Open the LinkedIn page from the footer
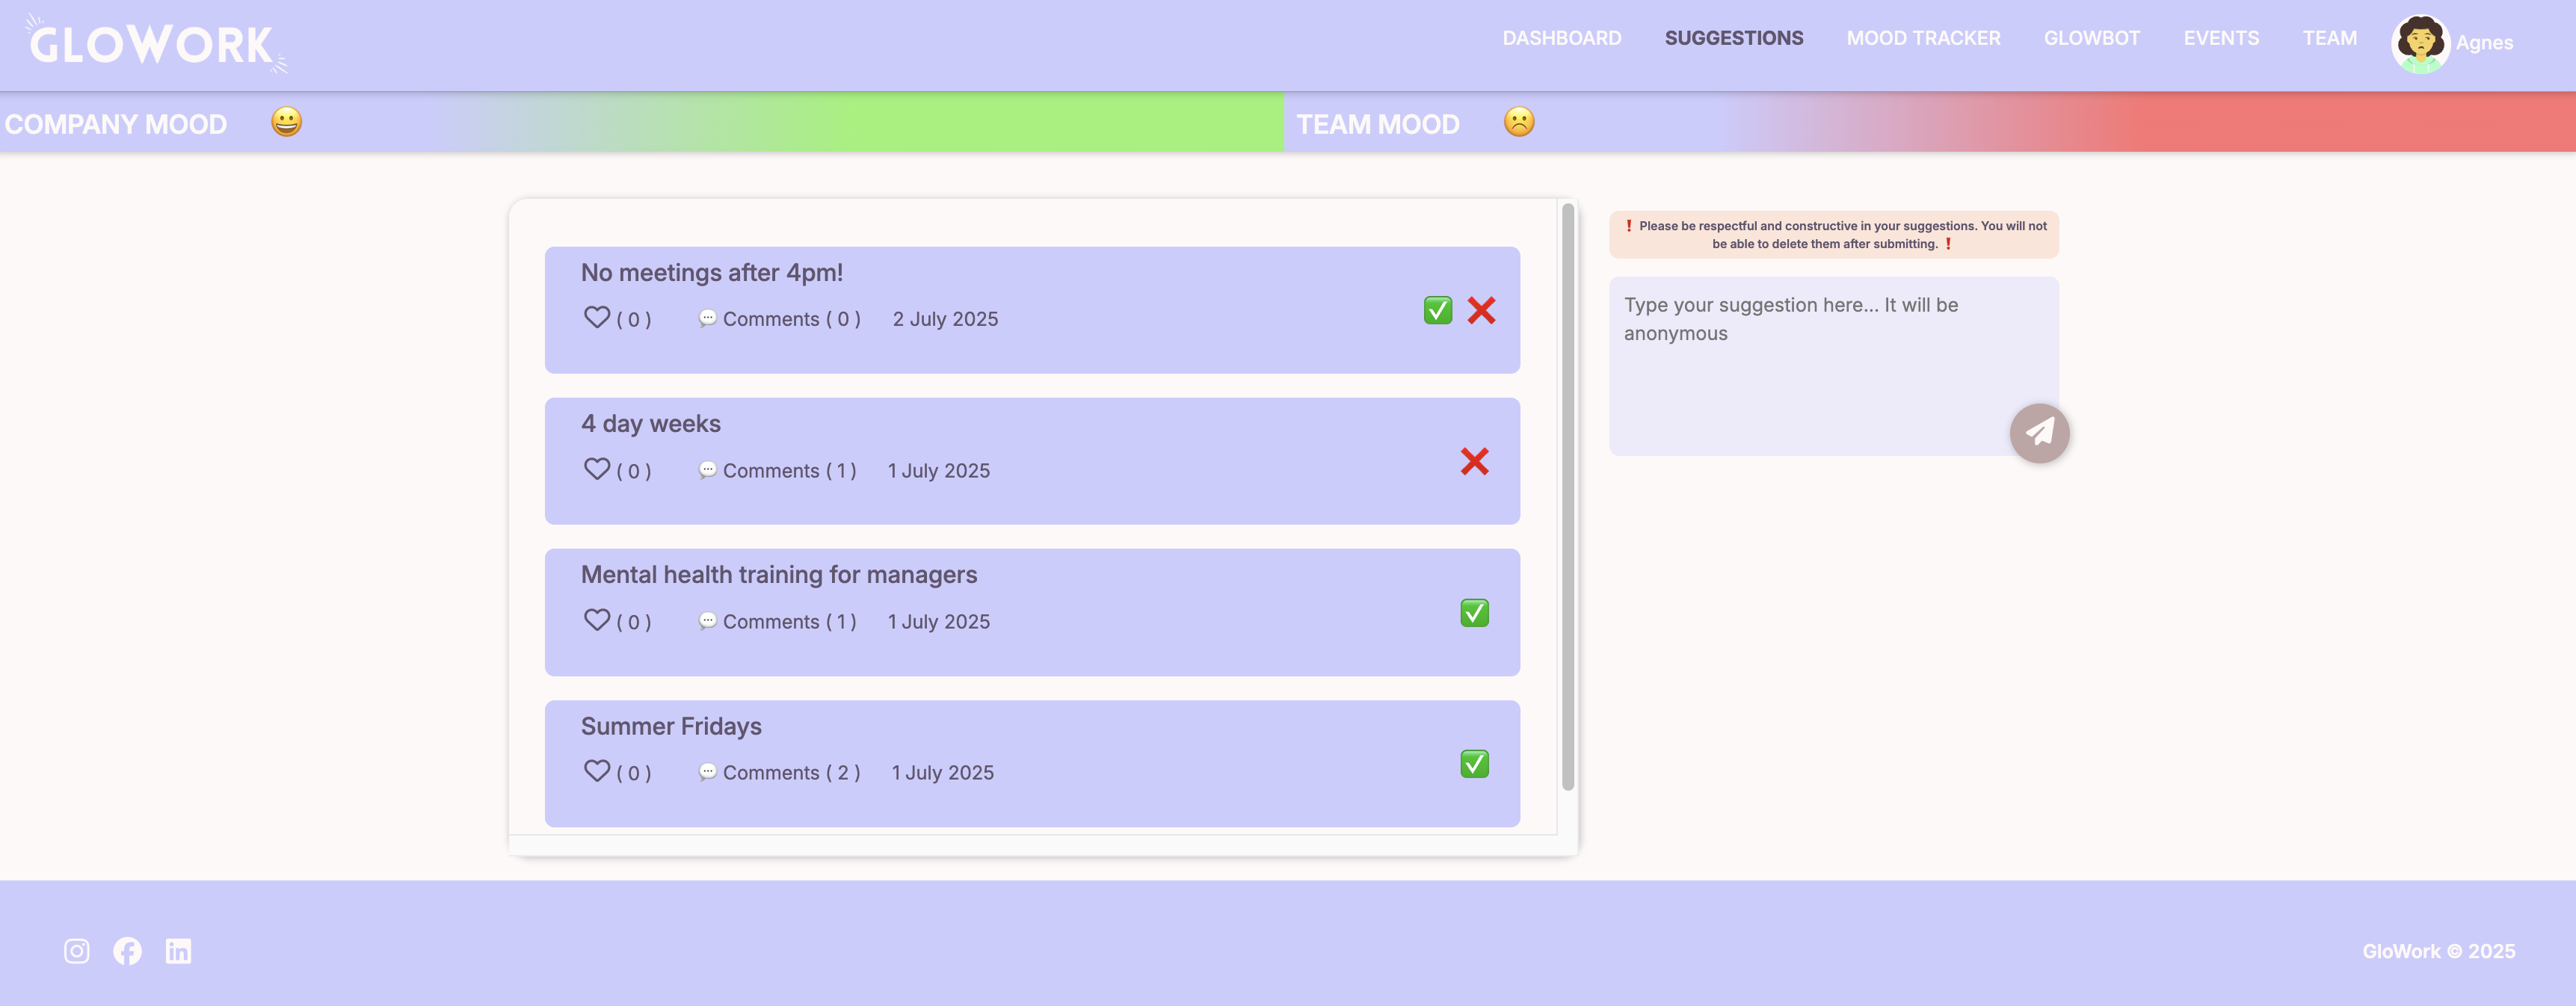The image size is (2576, 1006). (x=179, y=951)
